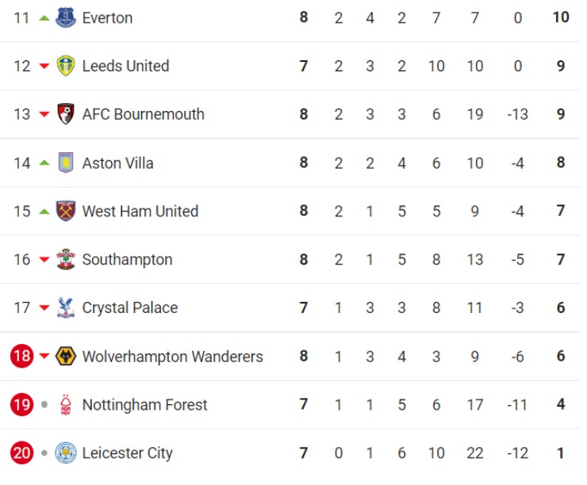Click the Leicester City fox crest

coord(66,453)
